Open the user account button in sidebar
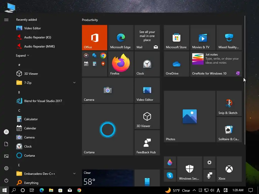This screenshot has height=194, width=259. [x=6, y=132]
